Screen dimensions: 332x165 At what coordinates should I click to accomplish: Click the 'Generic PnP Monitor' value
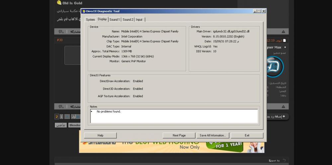point(133,61)
